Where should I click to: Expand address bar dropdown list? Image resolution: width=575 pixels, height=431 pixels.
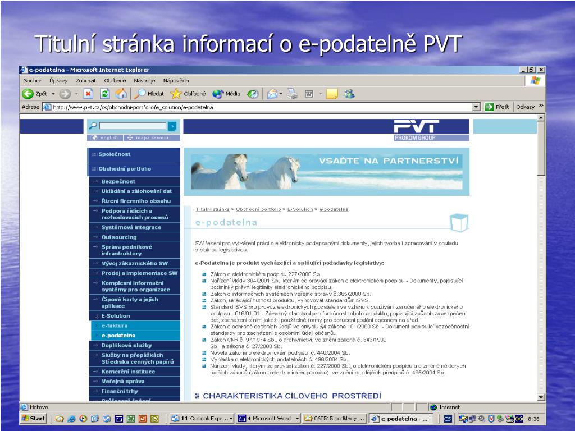[476, 107]
